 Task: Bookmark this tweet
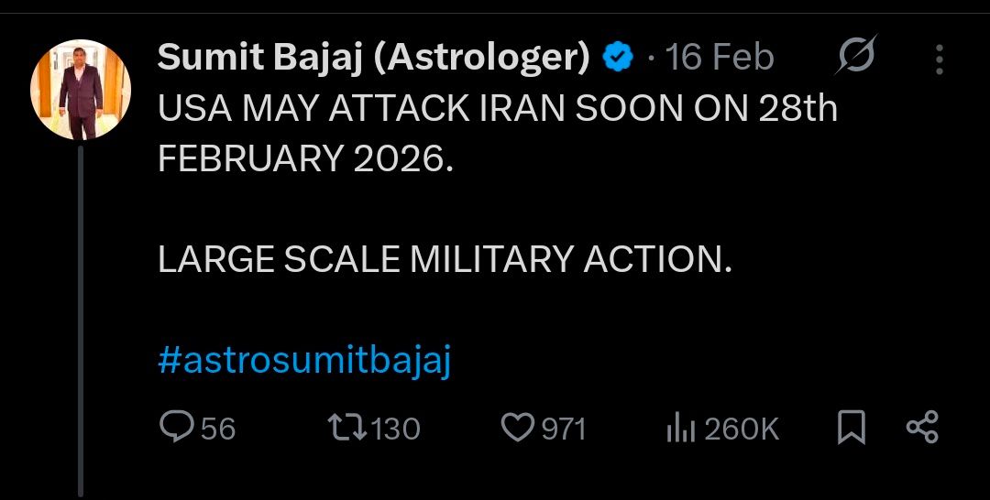852,427
